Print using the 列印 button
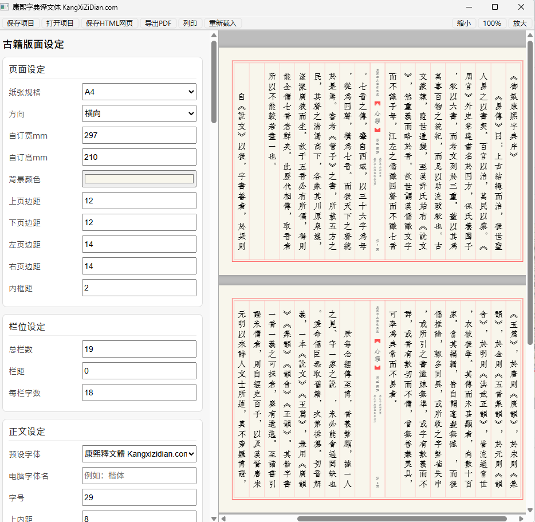 [x=190, y=23]
